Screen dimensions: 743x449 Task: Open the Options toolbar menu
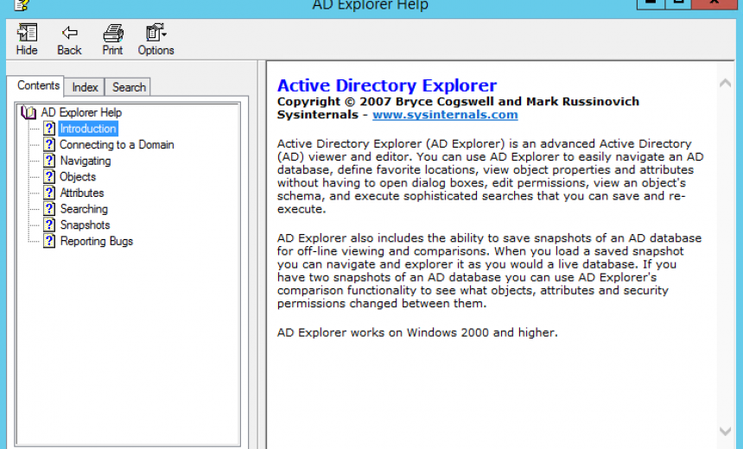coord(156,40)
